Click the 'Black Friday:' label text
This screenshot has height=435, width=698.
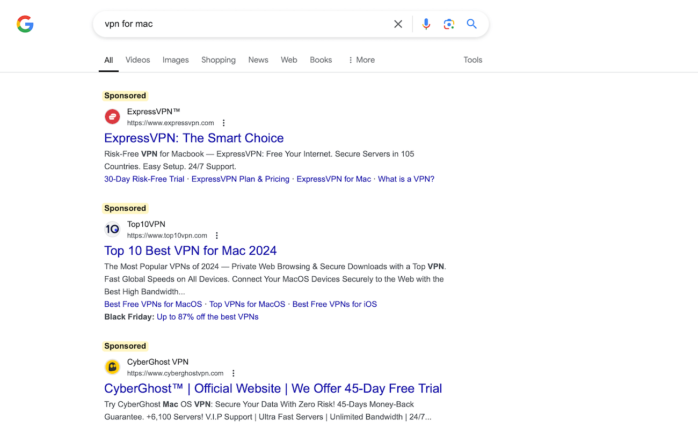coord(129,317)
